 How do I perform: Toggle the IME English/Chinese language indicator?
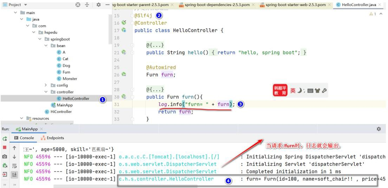293,90
